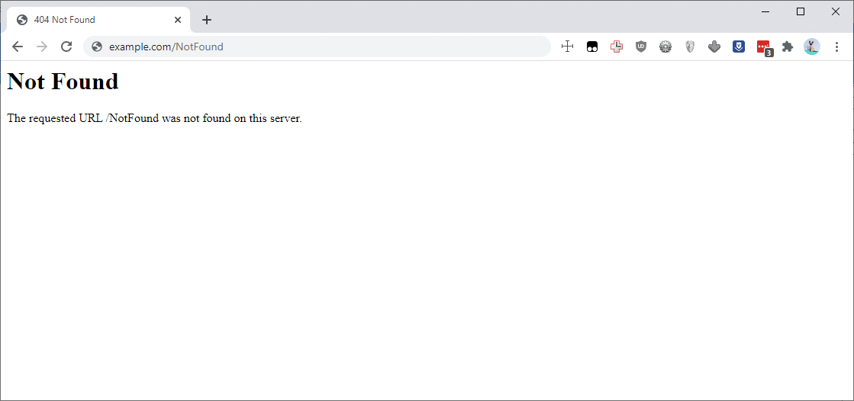Close the '404 Not Found' tab
The width and height of the screenshot is (854, 401).
pos(178,20)
